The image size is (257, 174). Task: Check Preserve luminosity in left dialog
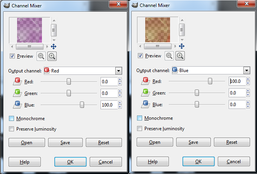[12, 129]
